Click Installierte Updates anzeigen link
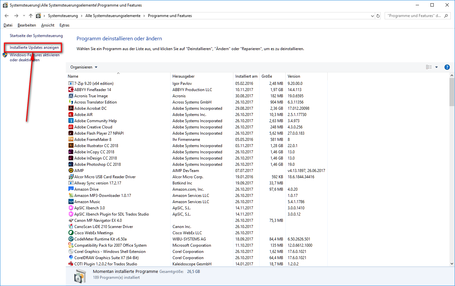The image size is (455, 286). coord(34,48)
